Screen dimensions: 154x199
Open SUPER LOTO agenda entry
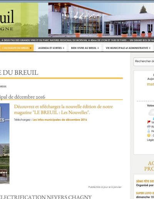[x=145, y=193]
